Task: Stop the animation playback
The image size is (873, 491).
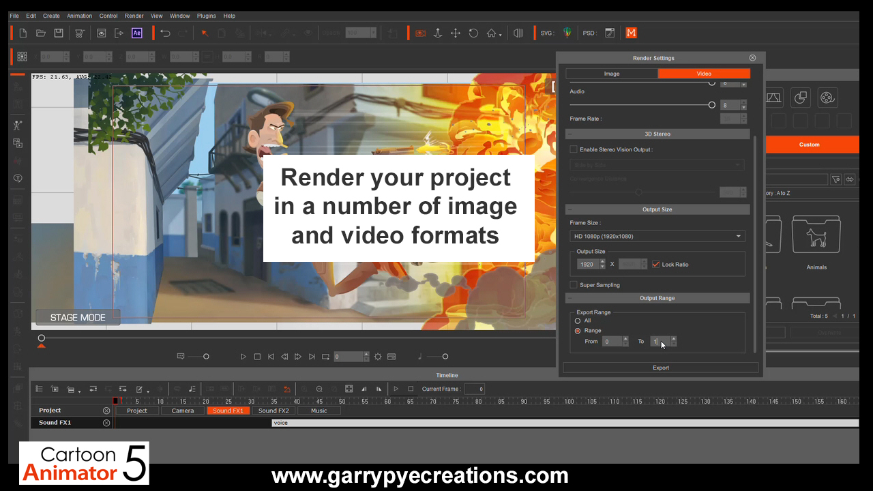Action: [257, 357]
